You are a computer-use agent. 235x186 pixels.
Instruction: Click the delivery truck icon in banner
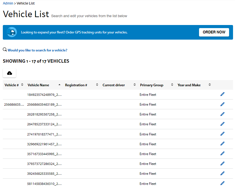tap(12, 32)
